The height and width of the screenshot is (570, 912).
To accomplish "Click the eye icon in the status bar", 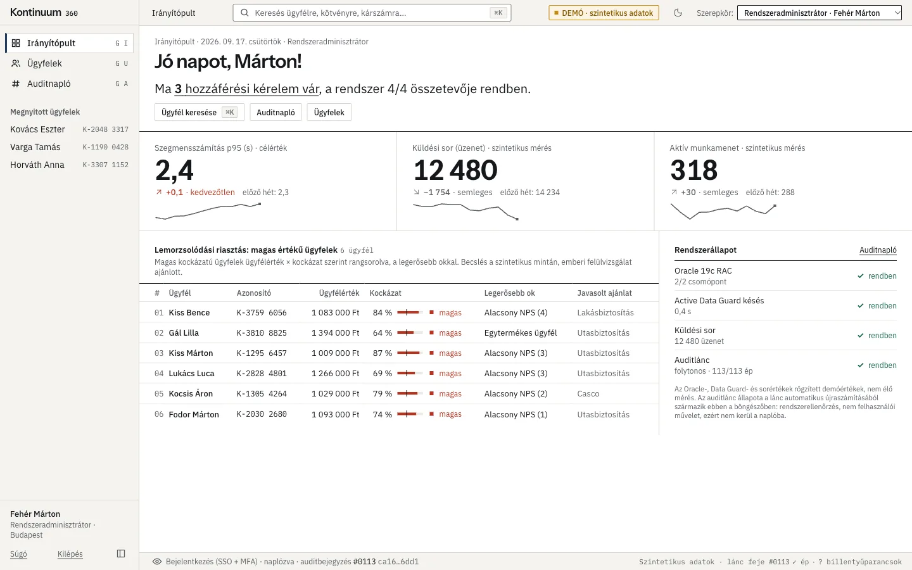I will (x=157, y=562).
